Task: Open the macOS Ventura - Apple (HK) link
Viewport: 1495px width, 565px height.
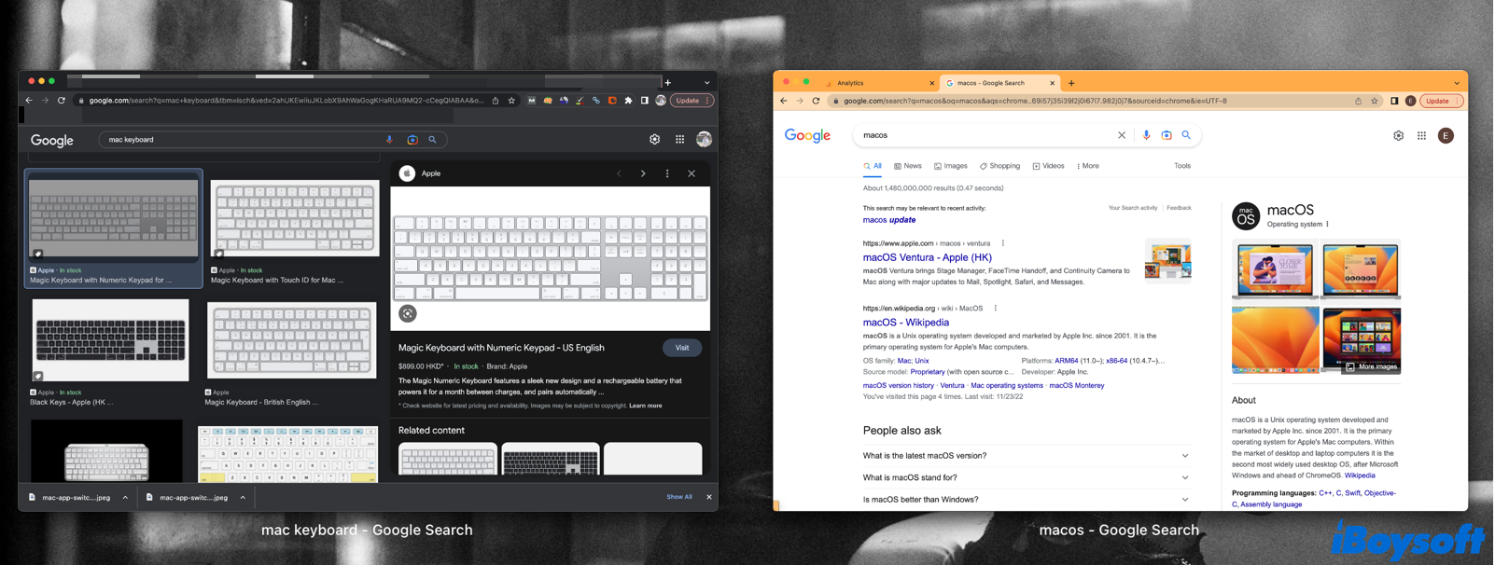Action: tap(927, 257)
